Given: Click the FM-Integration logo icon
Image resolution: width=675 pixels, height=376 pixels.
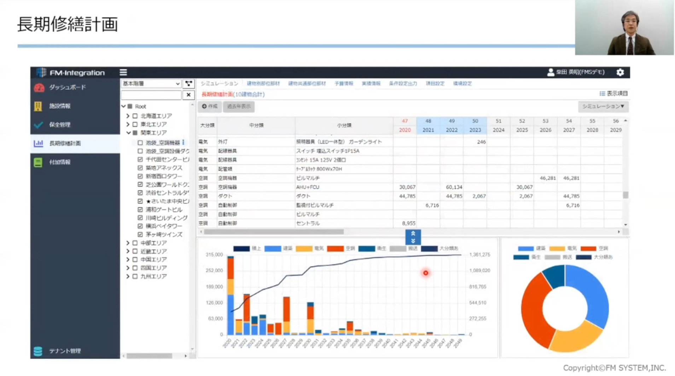Looking at the screenshot, I should tap(41, 72).
